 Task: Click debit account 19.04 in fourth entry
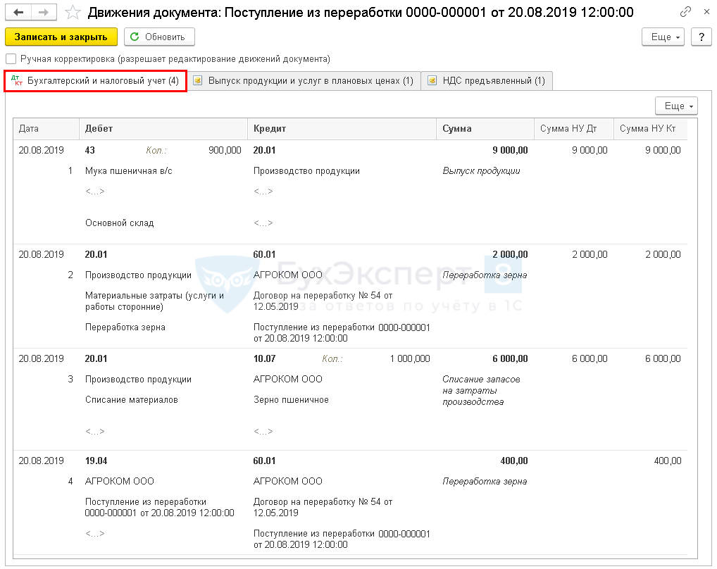96,461
